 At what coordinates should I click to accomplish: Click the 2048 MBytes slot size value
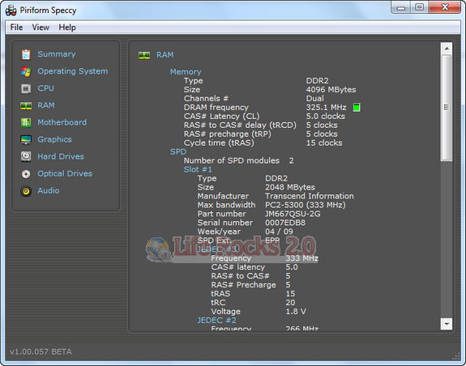290,187
